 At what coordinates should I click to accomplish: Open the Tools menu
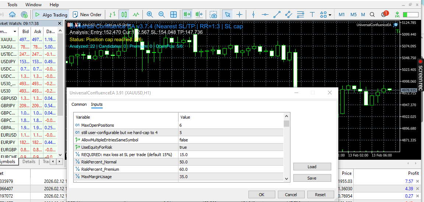click(12, 4)
